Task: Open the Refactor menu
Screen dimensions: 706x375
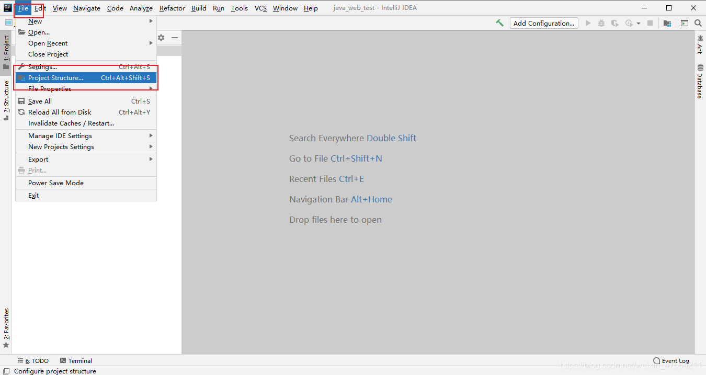Action: (x=172, y=8)
